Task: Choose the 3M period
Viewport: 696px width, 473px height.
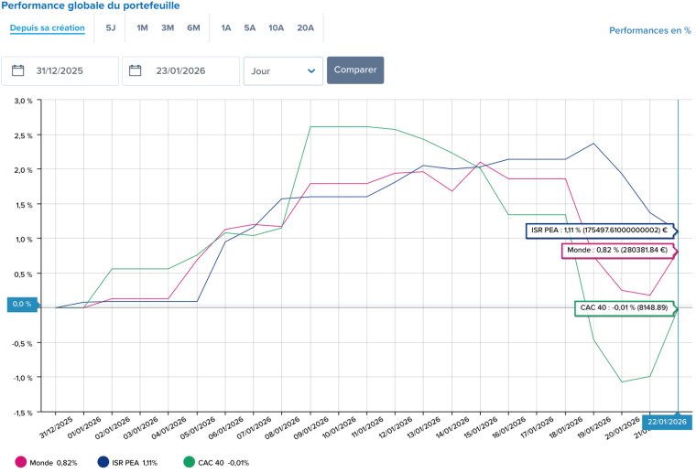Action: (168, 27)
